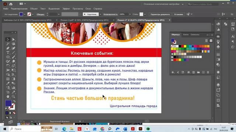Select the Gradient tool in toolbox

[x=14, y=79]
